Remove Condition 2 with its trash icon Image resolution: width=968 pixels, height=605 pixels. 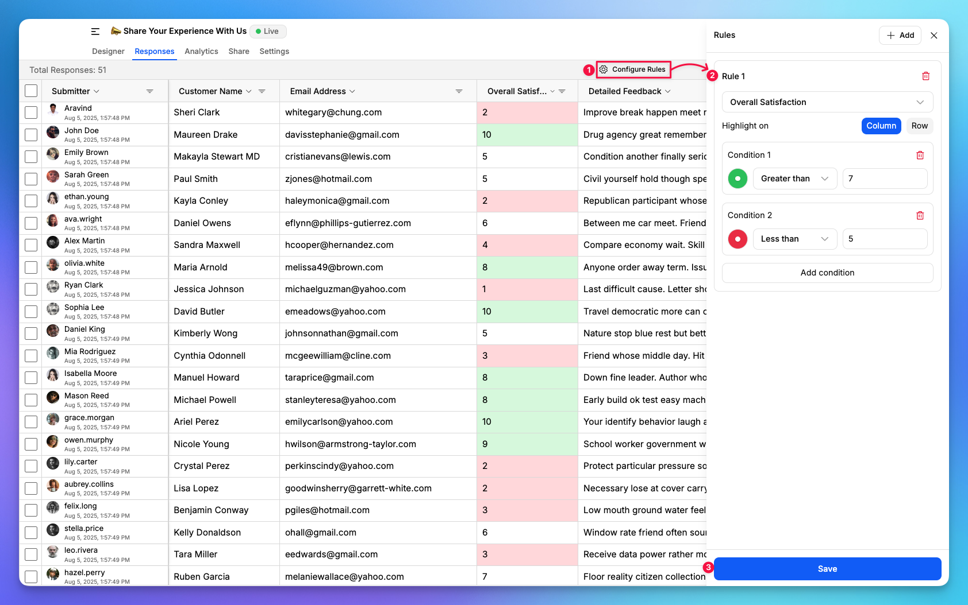920,215
